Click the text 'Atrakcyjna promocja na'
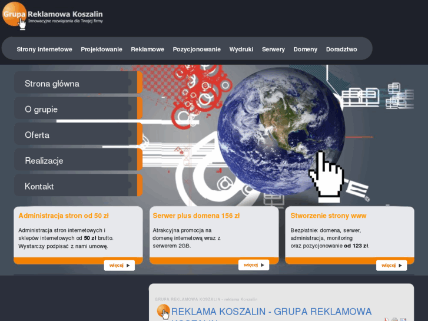The image size is (428, 321). click(x=182, y=230)
